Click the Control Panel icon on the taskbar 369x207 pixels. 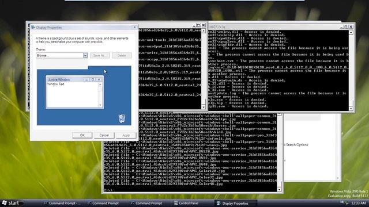(176, 203)
